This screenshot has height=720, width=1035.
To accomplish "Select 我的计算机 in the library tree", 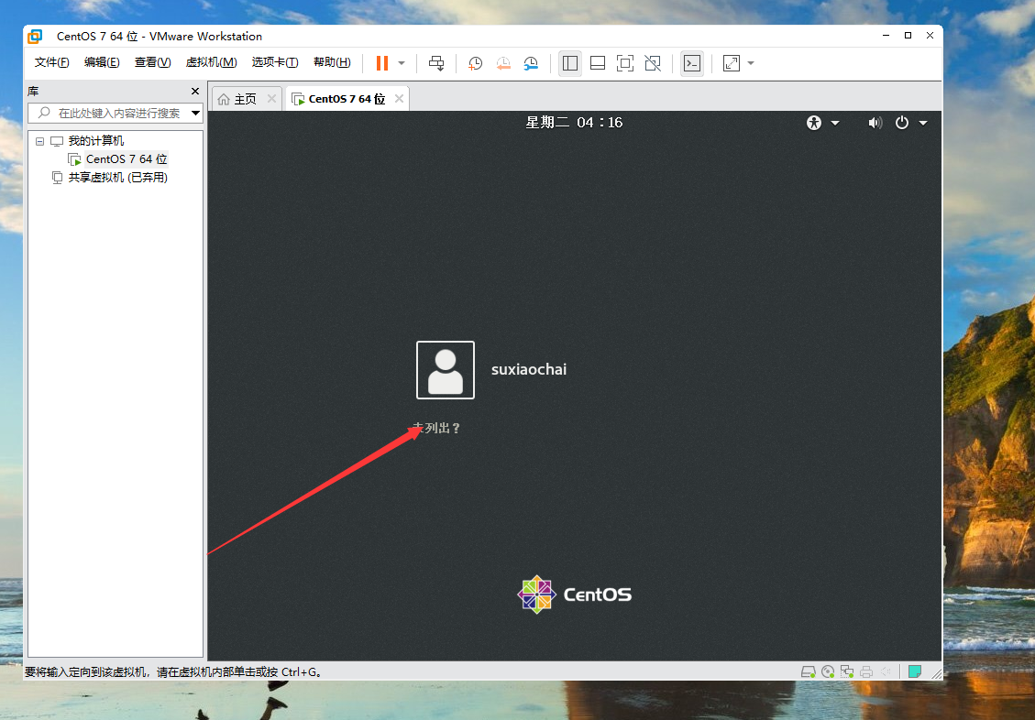I will pyautogui.click(x=96, y=140).
